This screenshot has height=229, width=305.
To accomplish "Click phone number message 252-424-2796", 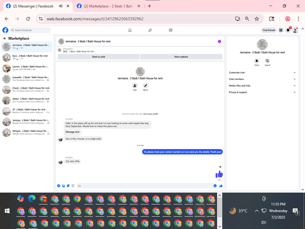I will (x=73, y=161).
